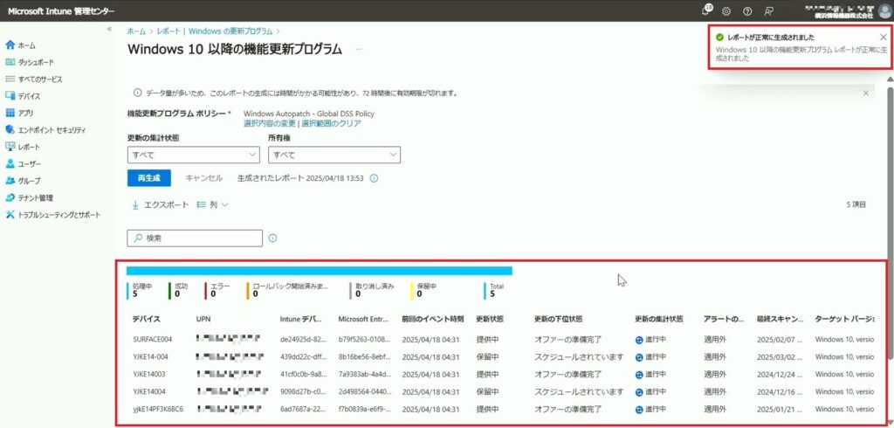Click the 進行中 status icon for YJKE14-004
The image size is (894, 428).
(x=639, y=357)
